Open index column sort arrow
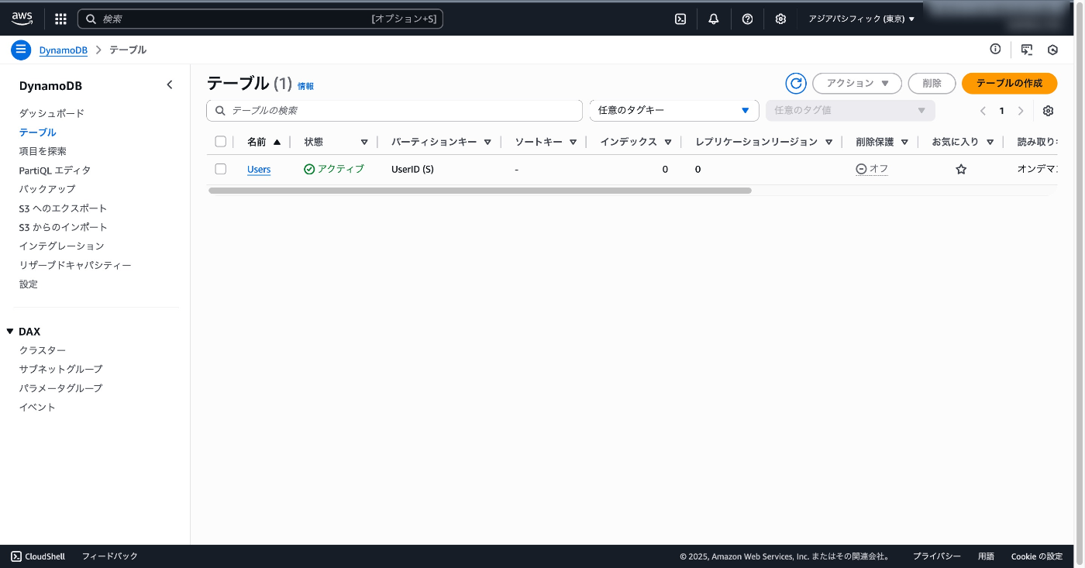 tap(668, 143)
